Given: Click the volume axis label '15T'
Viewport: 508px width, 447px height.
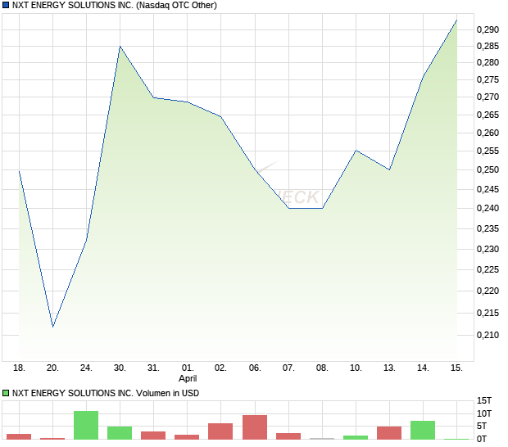Looking at the screenshot, I should pyautogui.click(x=484, y=400).
